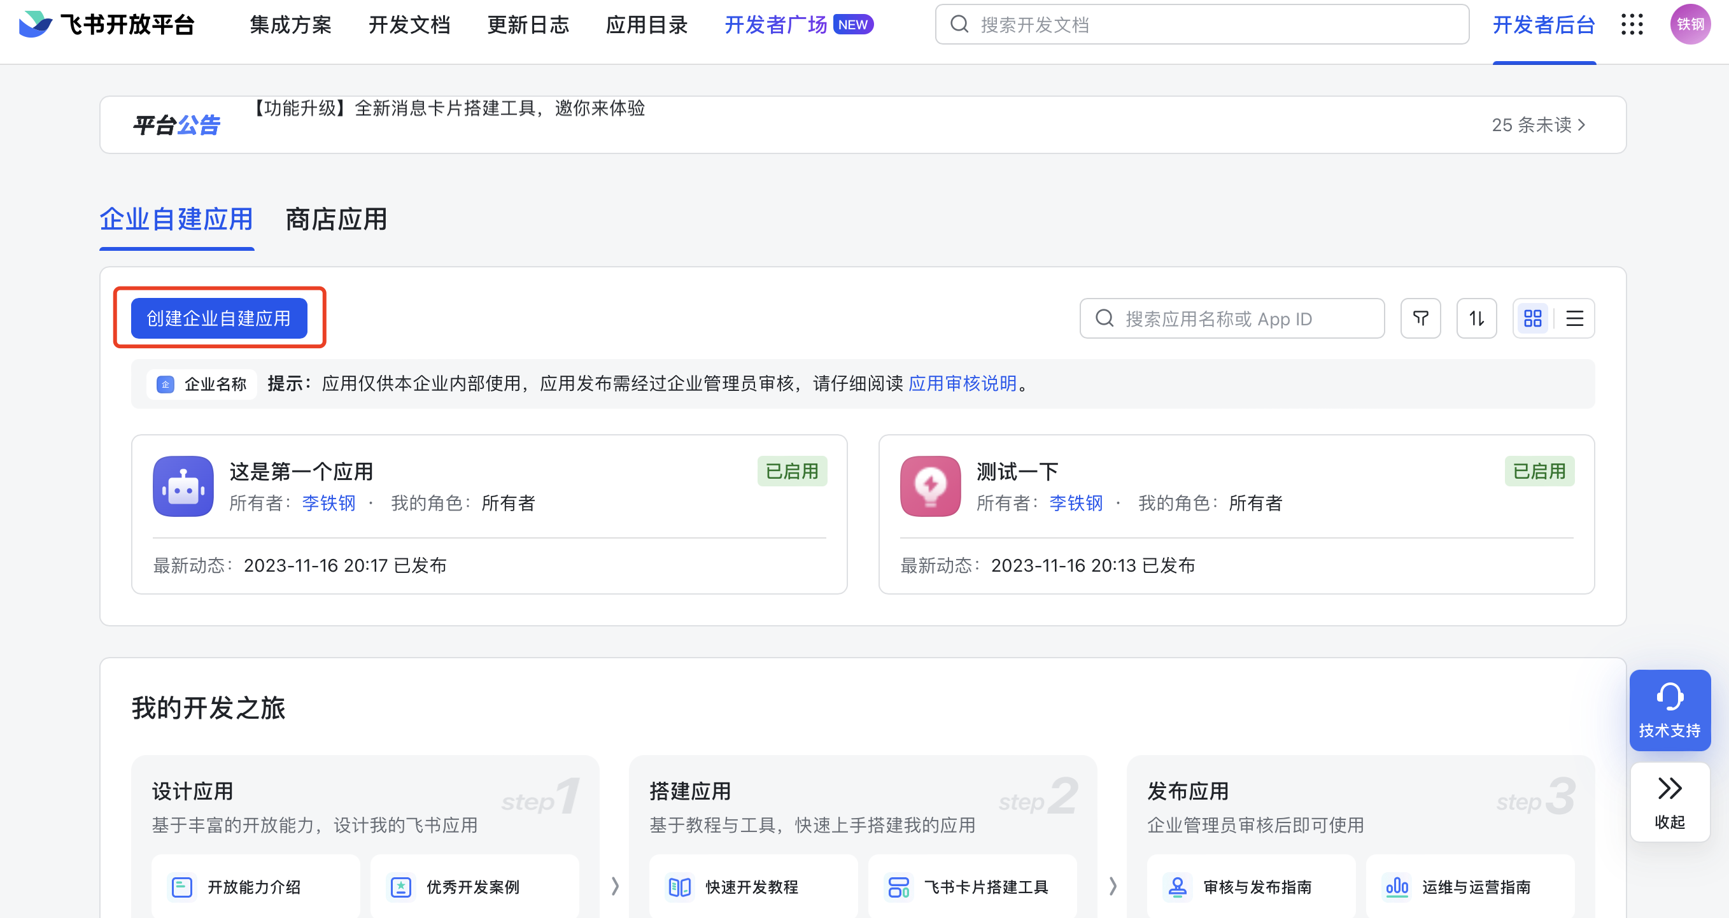Click the 快速开发教程 book icon
Screen dimensions: 1729x918
[679, 887]
